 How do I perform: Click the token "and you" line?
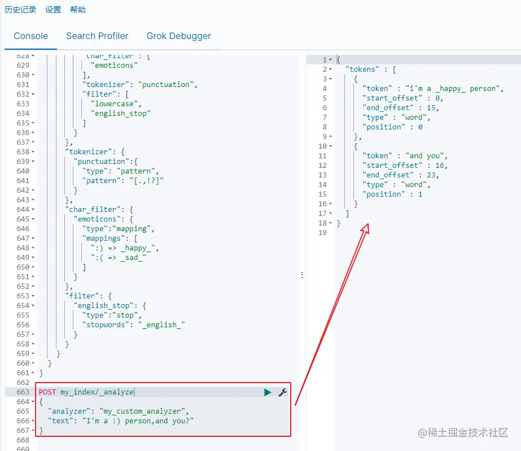tap(405, 156)
